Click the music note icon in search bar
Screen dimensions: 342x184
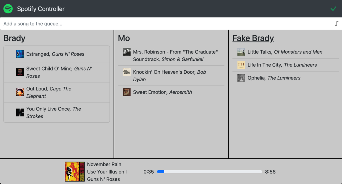336,24
